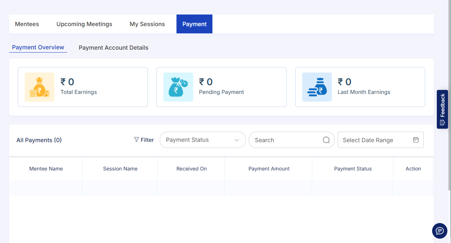Click the Pending Payment clock bag icon
The image size is (451, 243).
point(178,87)
